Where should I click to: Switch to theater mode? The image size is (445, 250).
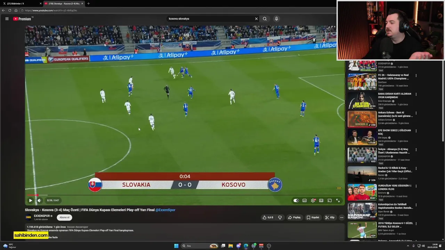click(321, 200)
